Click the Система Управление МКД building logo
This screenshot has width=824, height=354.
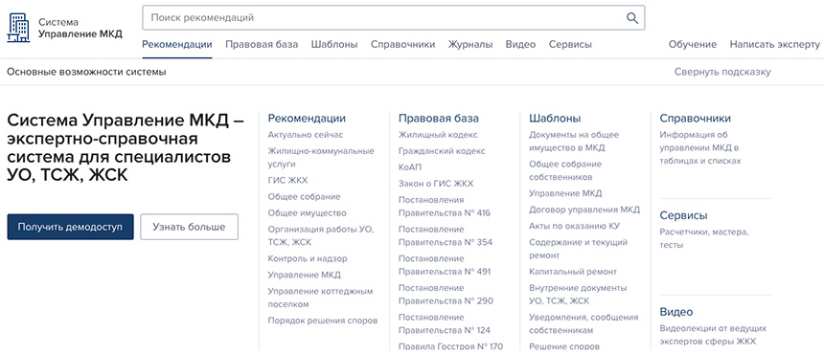tap(18, 28)
